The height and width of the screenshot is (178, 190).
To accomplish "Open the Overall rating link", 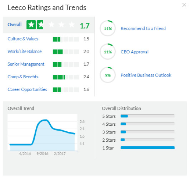I will [x=15, y=25].
